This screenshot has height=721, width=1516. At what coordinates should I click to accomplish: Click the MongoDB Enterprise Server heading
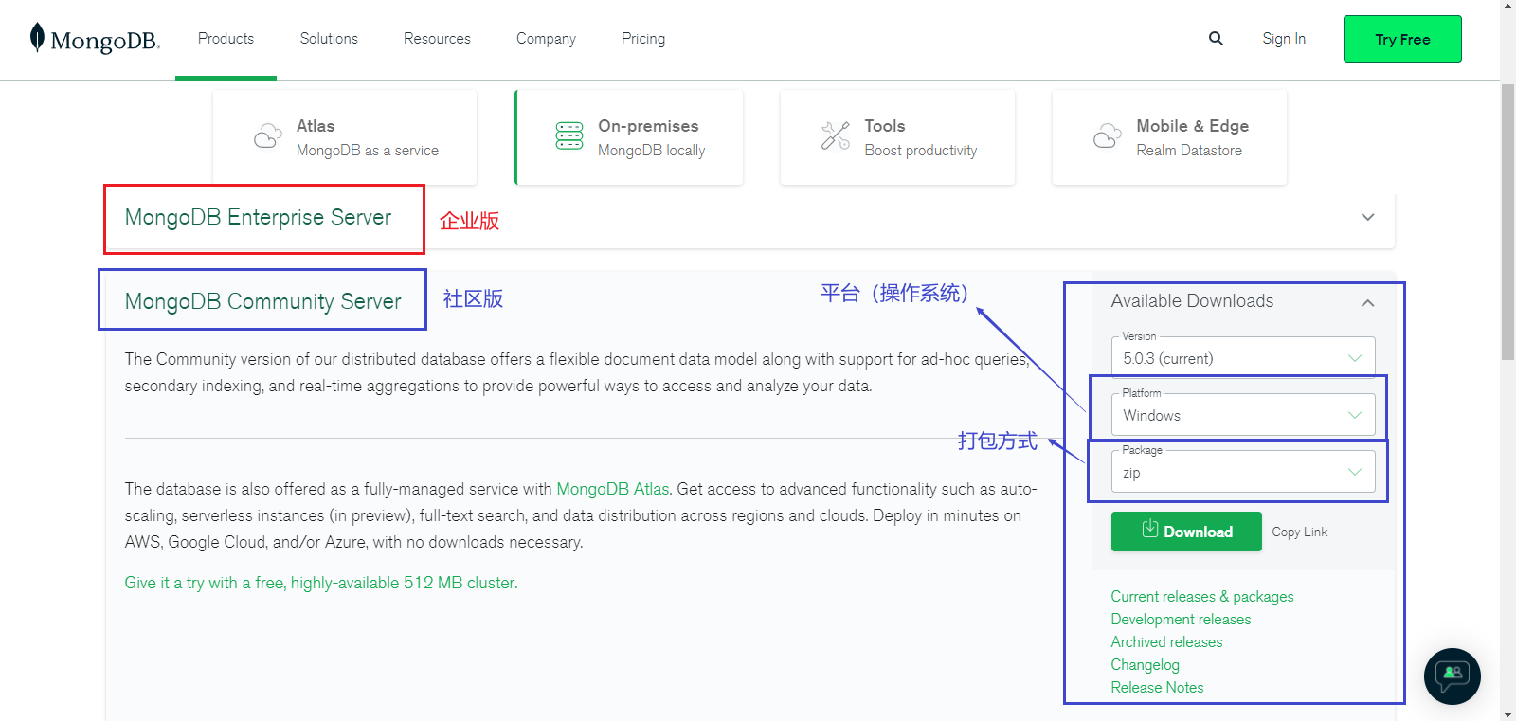258,218
